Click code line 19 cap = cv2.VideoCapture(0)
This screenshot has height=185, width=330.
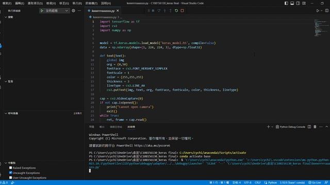(122, 98)
